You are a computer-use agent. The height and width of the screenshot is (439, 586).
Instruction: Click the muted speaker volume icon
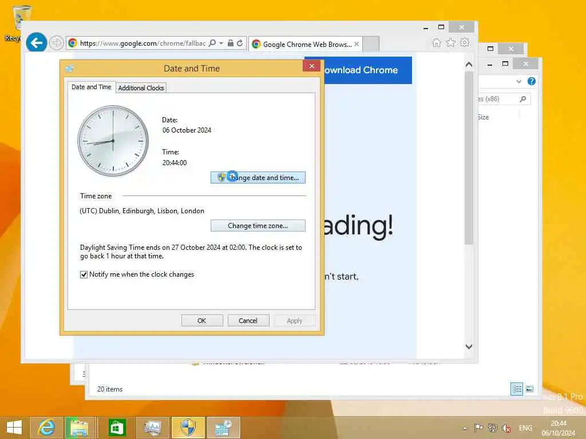506,428
